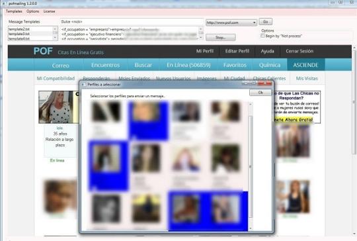Screen dimensions: 357x241
Task: Click the 'lola' profile name link
Action: [x=59, y=128]
